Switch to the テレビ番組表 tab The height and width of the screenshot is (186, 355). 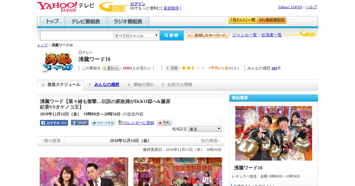tap(86, 22)
